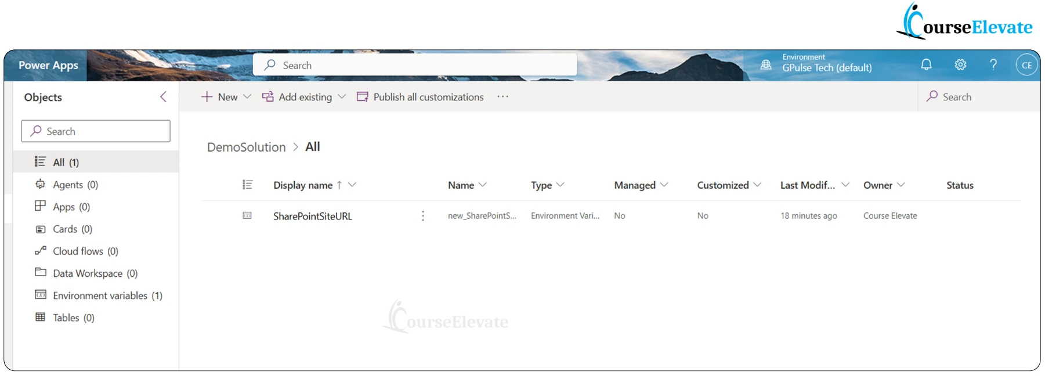
Task: Open the notifications bell
Action: [926, 64]
